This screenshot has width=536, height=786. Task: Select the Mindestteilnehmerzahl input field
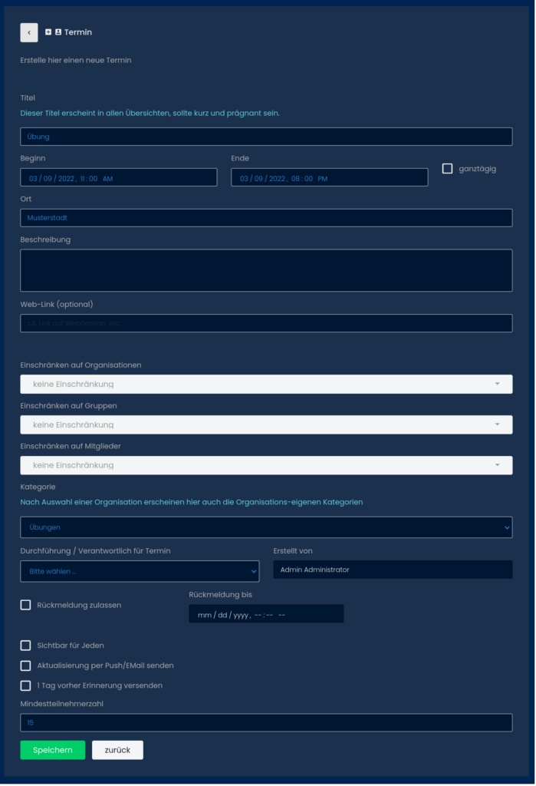(x=266, y=723)
